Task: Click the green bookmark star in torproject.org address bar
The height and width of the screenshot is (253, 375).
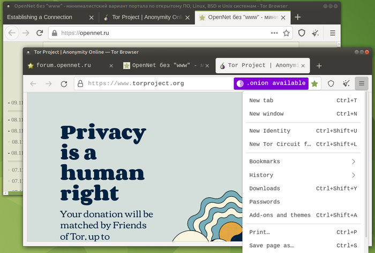Action: pos(314,83)
